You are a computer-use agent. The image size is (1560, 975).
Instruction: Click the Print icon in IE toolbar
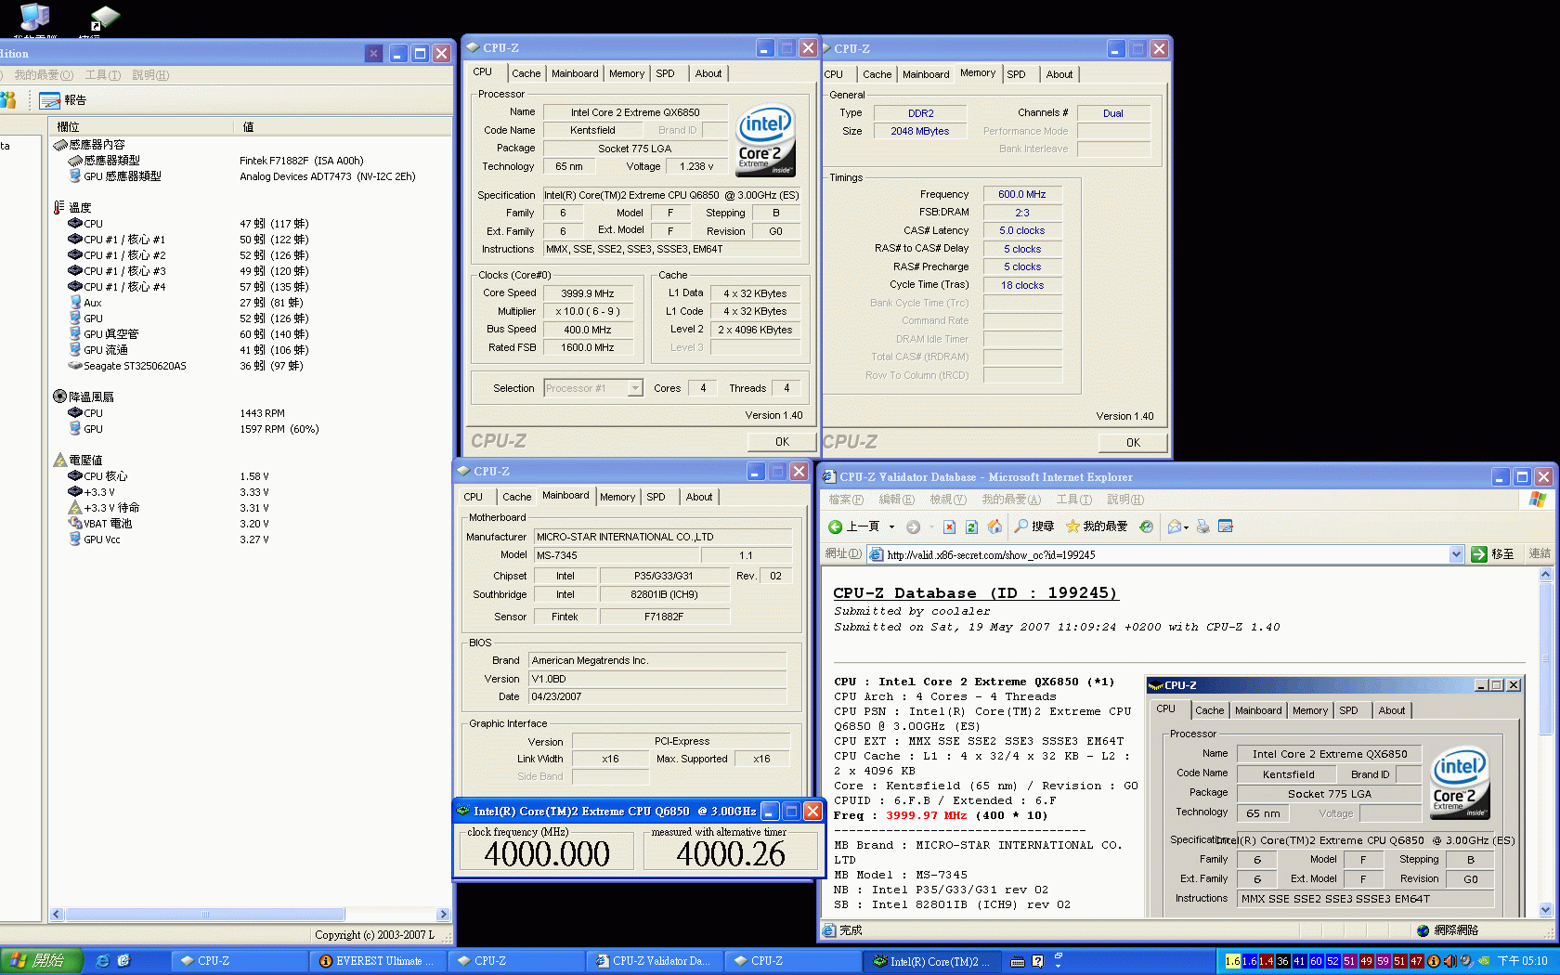pyautogui.click(x=1203, y=526)
